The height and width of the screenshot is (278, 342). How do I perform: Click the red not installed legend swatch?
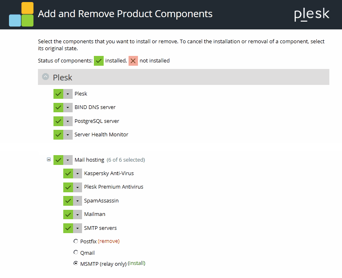coord(133,61)
